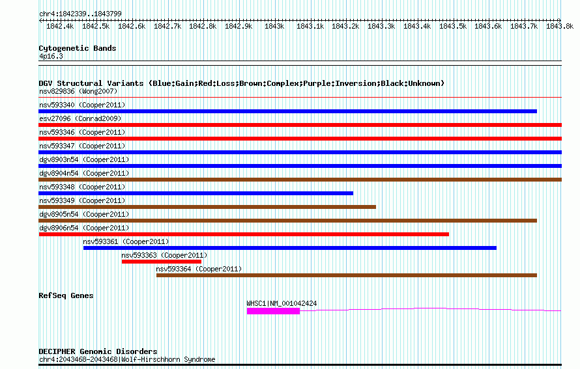Open the nsv593348 (Cooper2011) label
The image size is (580, 369).
[x=82, y=187]
